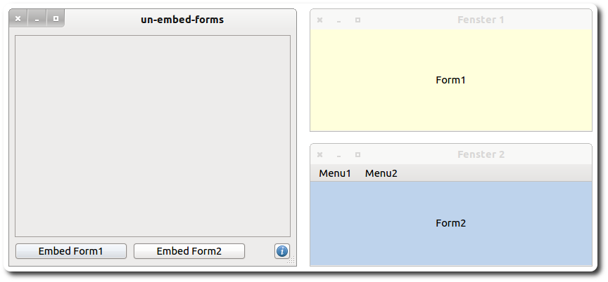The image size is (608, 282).
Task: Close the Fenster 2 window
Action: (320, 154)
